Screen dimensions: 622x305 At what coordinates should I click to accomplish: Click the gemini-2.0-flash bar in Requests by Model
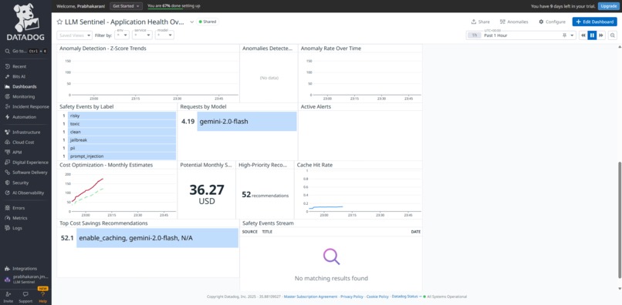[247, 122]
